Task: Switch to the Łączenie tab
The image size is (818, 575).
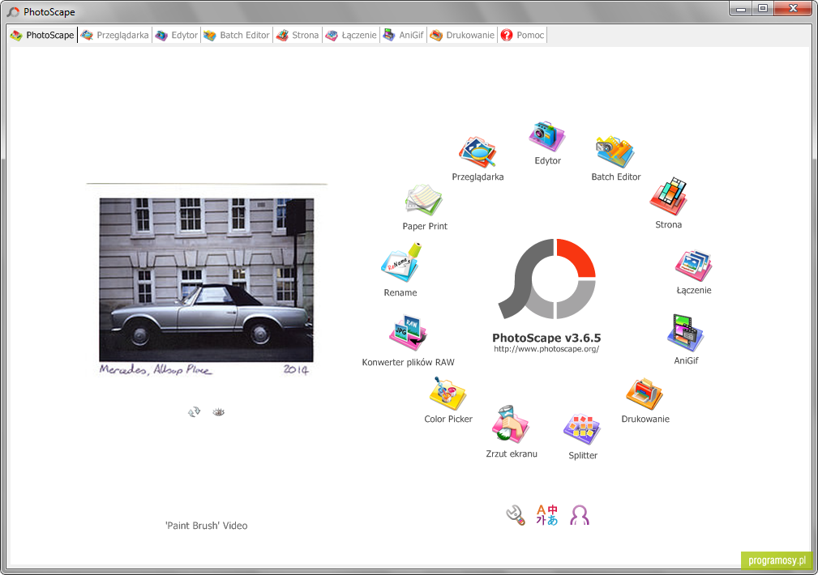Action: tap(352, 35)
